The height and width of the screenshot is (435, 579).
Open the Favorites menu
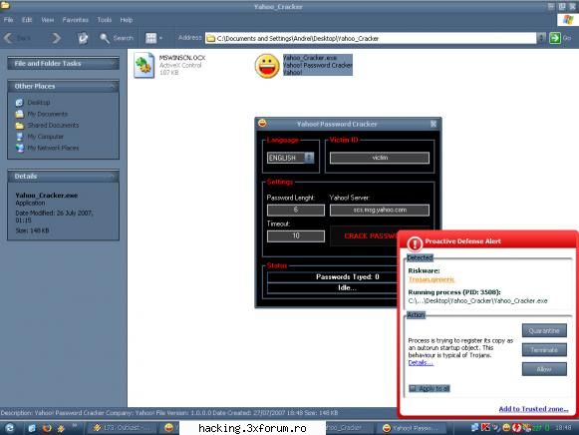(x=76, y=20)
